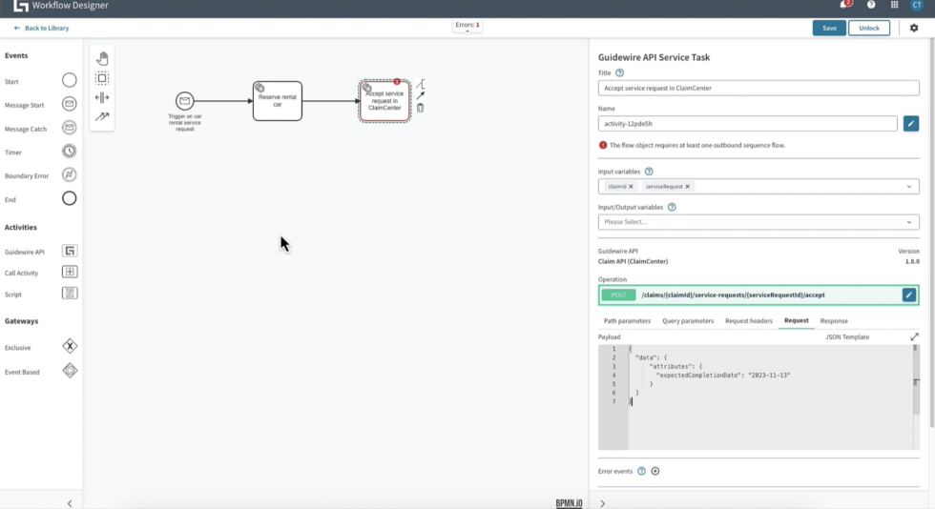Select the Boundary Error event icon

(x=69, y=174)
